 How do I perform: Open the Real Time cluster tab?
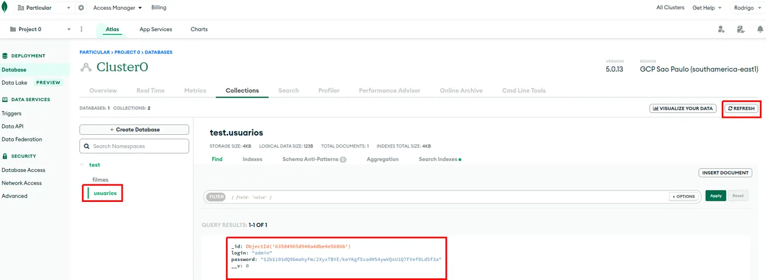(x=150, y=91)
